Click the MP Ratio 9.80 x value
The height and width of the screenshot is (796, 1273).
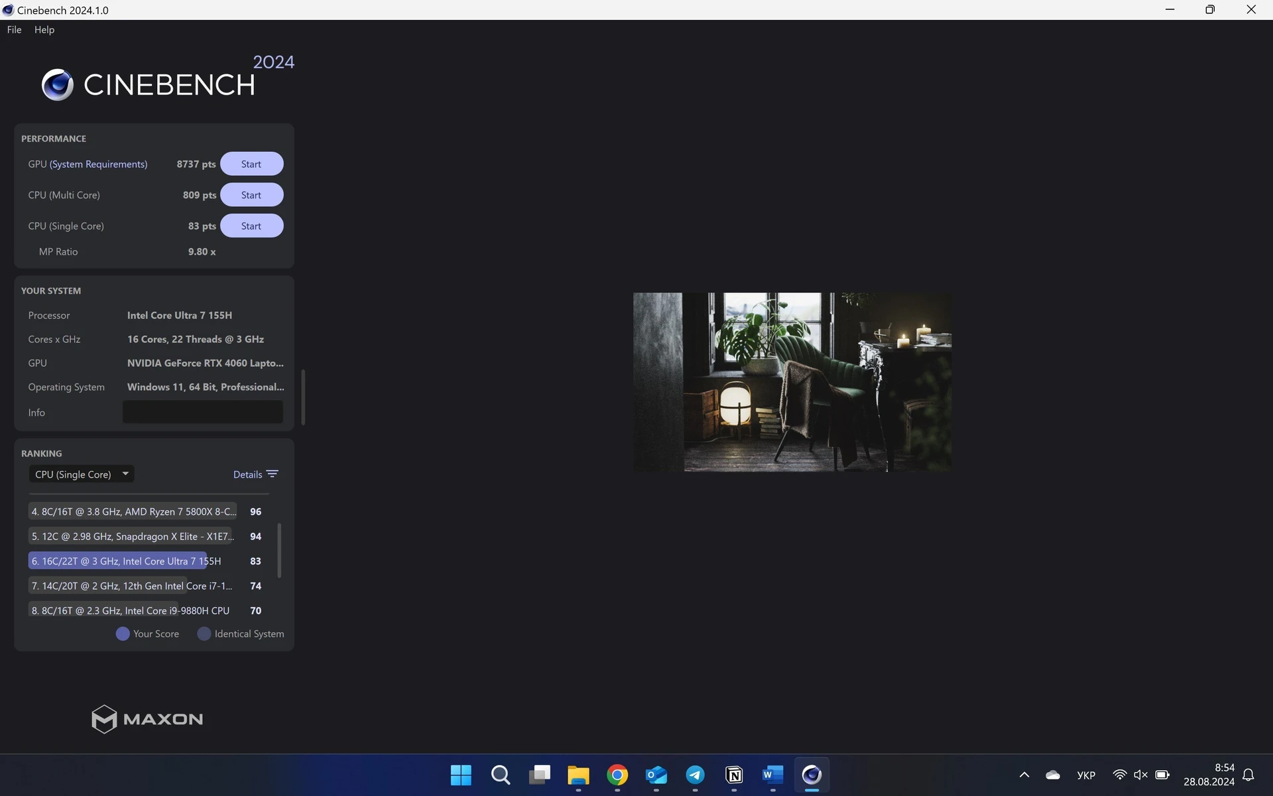(202, 252)
